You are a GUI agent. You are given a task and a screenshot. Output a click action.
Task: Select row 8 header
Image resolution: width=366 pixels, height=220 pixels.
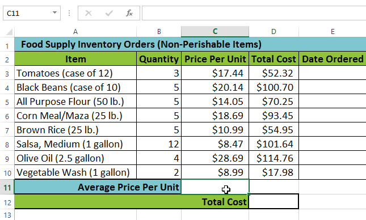[x=7, y=143]
